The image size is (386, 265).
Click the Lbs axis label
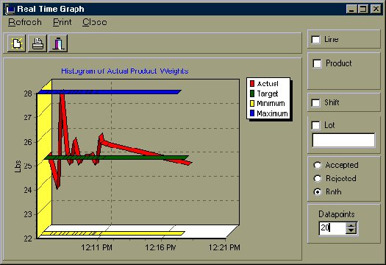point(18,166)
